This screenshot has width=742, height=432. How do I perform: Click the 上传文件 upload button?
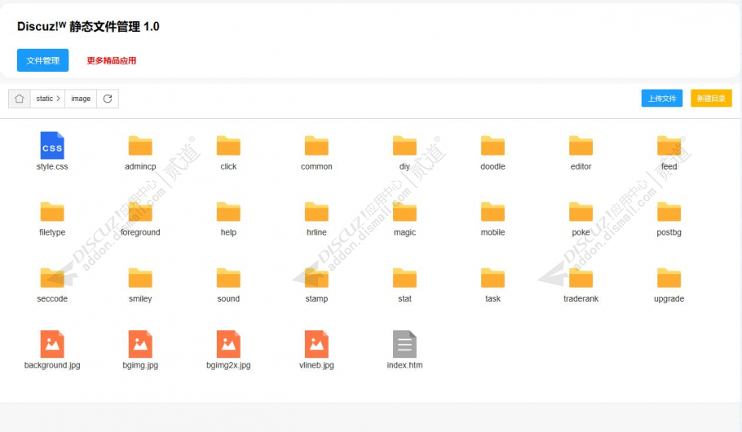pos(661,99)
